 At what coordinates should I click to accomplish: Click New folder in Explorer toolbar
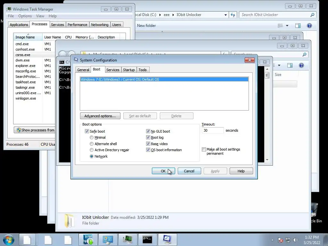tap(146, 26)
